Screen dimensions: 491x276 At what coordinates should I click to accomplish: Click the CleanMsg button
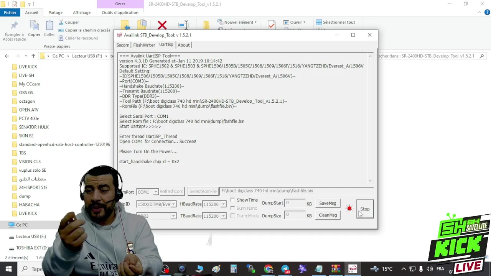[x=328, y=215]
